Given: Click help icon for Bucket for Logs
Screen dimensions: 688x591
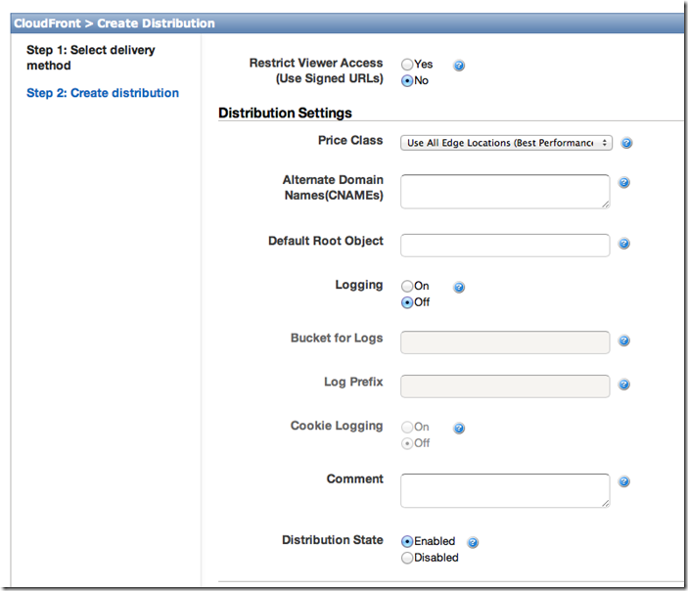Looking at the screenshot, I should (x=624, y=341).
